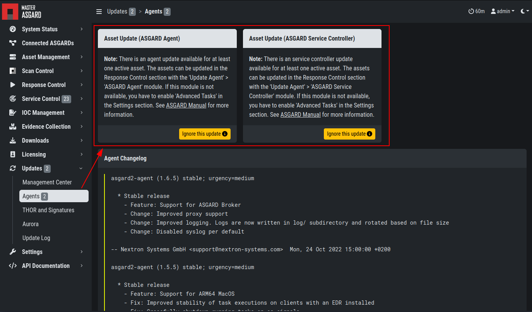
Task: Click the Response Control play icon
Action: coord(13,85)
